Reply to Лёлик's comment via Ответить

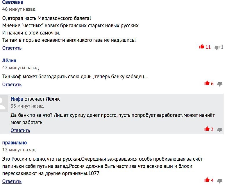[x=12, y=84]
